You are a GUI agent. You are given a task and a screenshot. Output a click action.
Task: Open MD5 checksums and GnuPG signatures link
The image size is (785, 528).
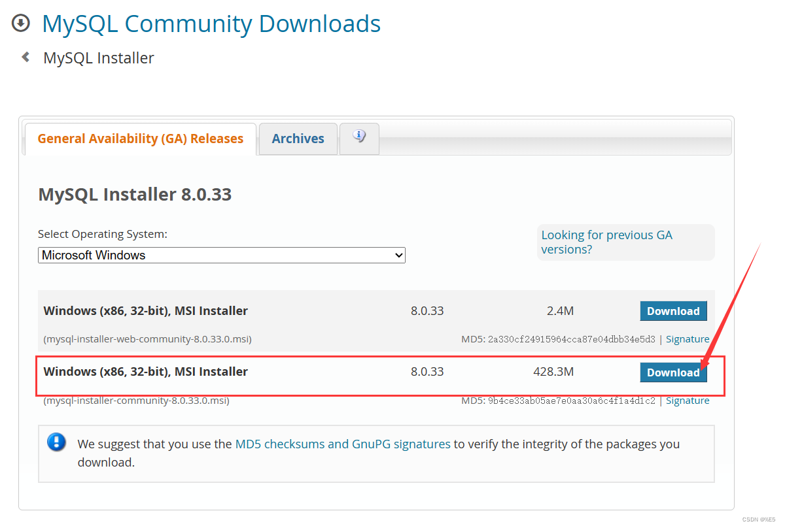click(343, 444)
